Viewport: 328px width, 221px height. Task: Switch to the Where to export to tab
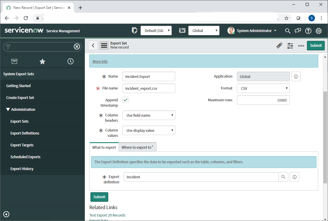(137, 147)
